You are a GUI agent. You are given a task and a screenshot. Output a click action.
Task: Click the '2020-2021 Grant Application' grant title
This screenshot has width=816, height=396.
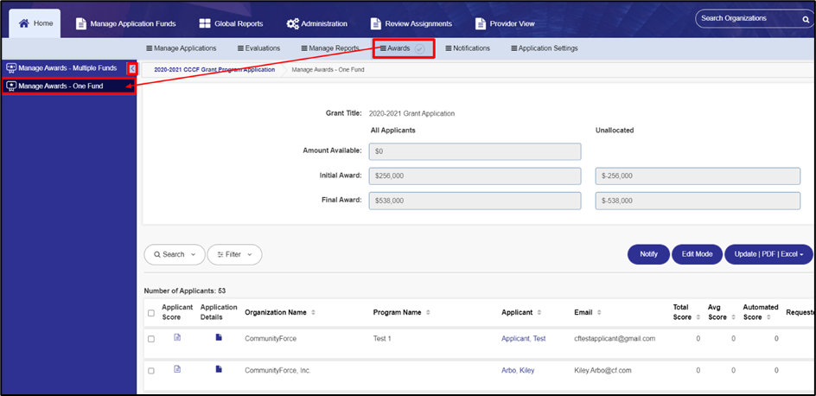click(411, 113)
